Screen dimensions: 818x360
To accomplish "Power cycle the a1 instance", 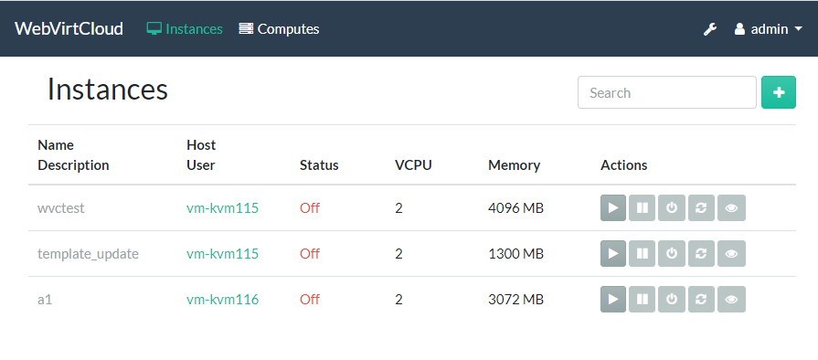I will pyautogui.click(x=701, y=299).
